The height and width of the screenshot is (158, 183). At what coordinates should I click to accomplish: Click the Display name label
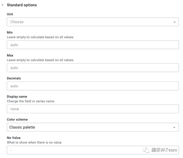pos(17,97)
